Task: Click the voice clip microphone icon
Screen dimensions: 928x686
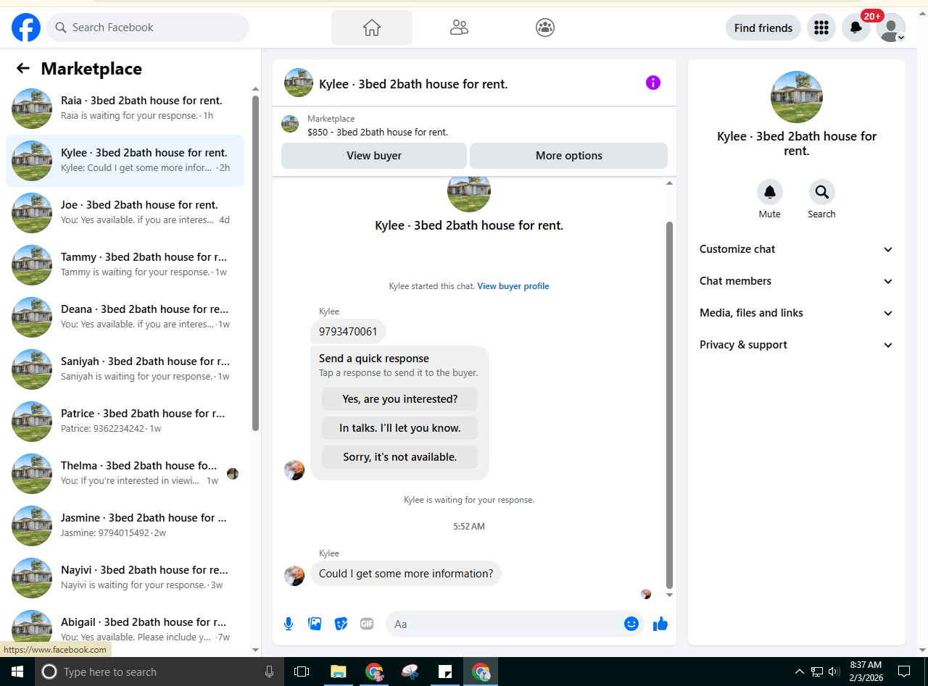Action: (x=289, y=624)
